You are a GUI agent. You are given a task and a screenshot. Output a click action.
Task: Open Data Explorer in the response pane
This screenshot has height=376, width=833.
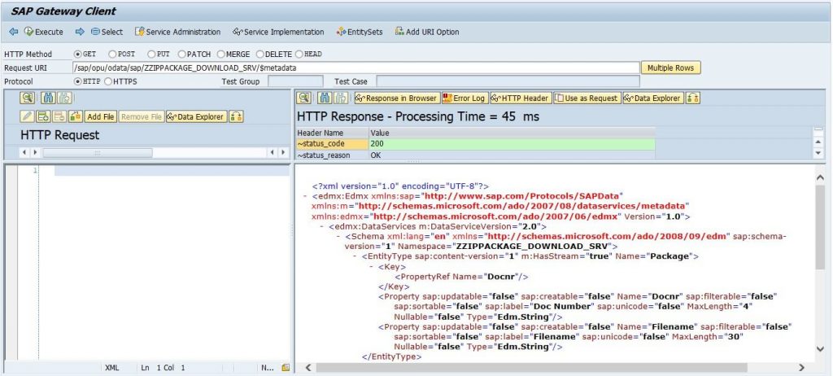653,98
